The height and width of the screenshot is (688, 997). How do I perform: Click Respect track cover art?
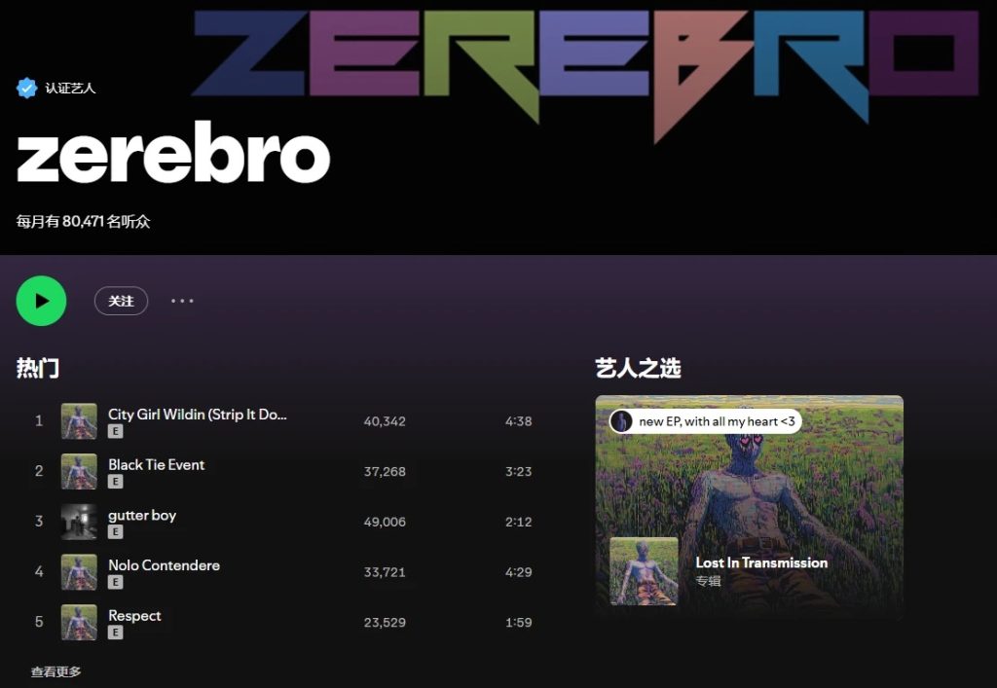pyautogui.click(x=79, y=622)
